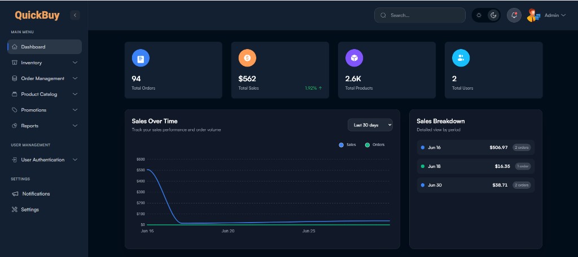Open the Last 30 days dropdown

coord(370,125)
